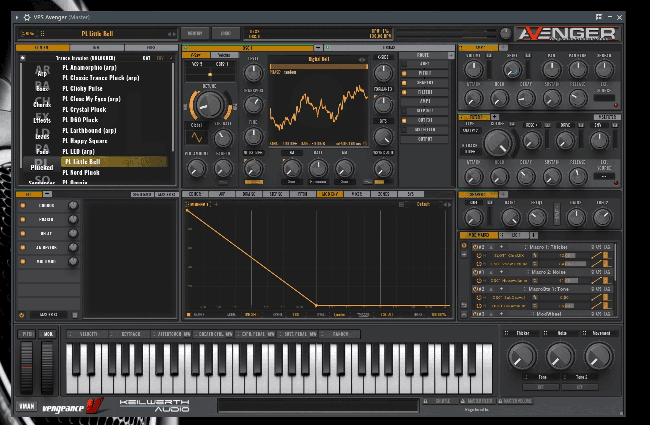Open the shaper SOFT type dropdown
Image resolution: width=650 pixels, height=425 pixels.
474,203
